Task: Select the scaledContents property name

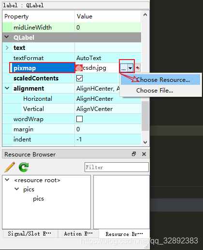Action: pyautogui.click(x=36, y=78)
